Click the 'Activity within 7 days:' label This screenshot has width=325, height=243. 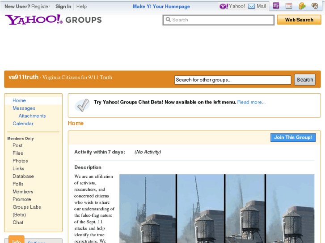point(100,152)
